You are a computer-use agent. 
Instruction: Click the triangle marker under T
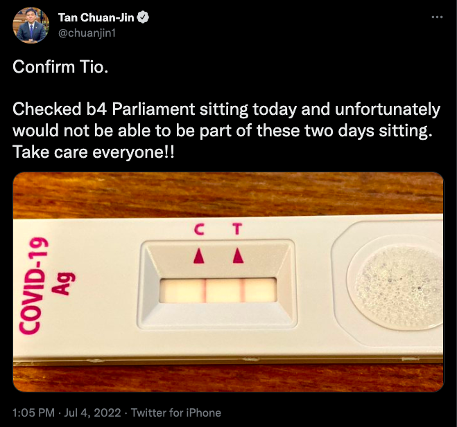coord(238,255)
